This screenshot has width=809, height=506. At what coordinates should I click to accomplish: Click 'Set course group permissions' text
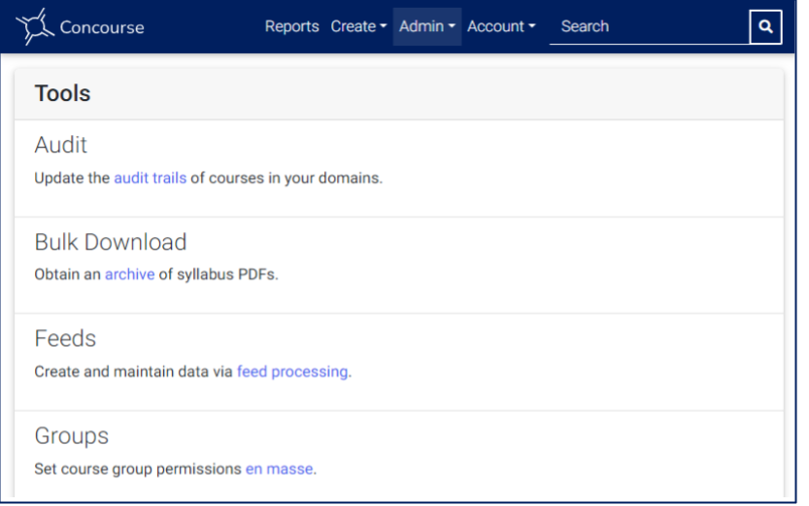click(138, 469)
